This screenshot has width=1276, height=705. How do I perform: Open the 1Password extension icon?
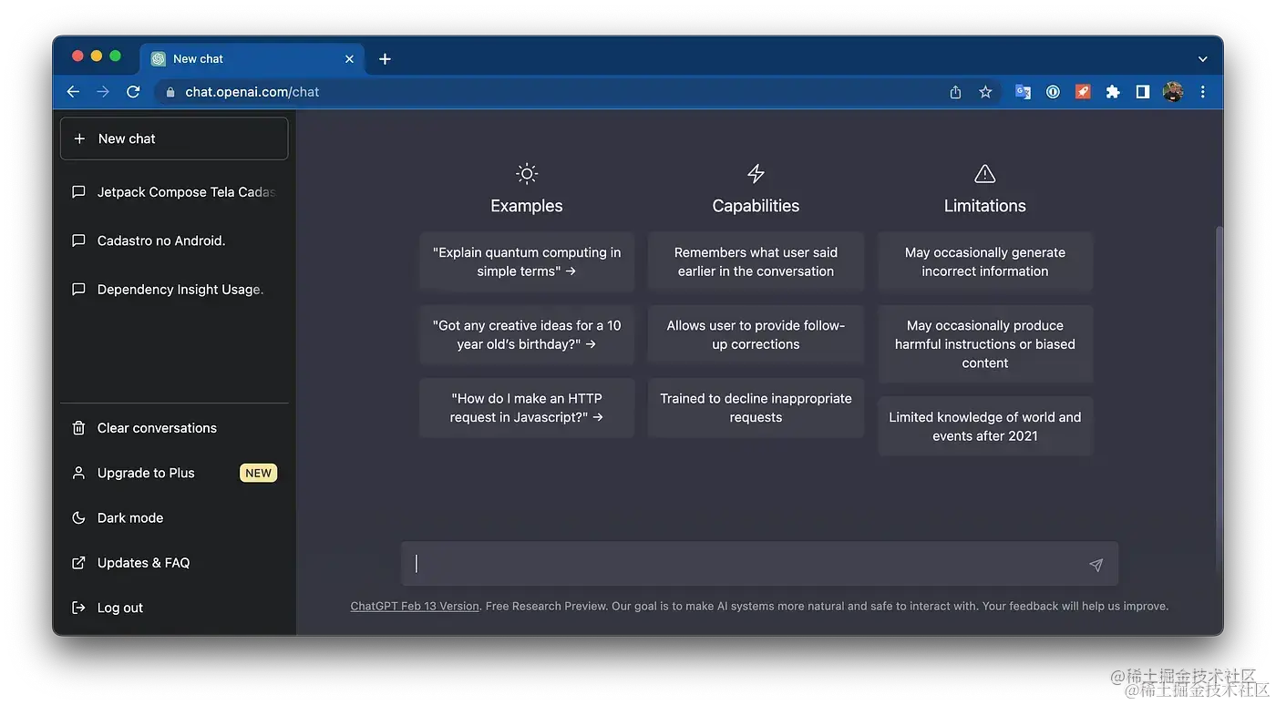tap(1053, 92)
